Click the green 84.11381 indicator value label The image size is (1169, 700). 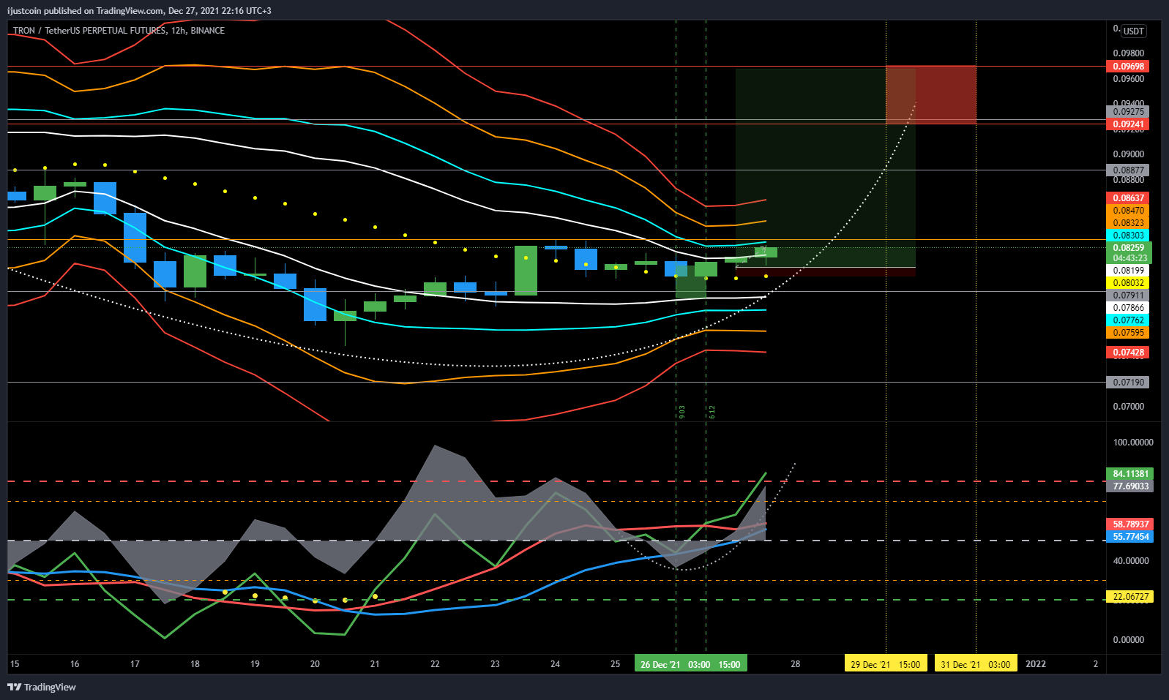1131,474
